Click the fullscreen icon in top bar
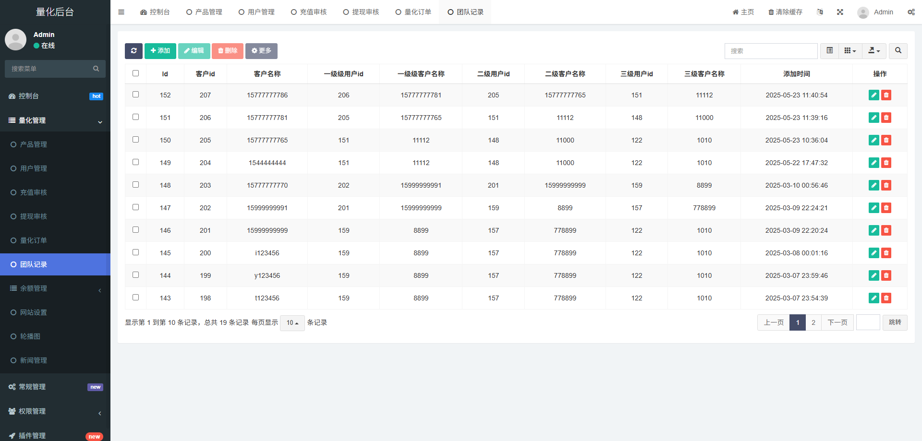Viewport: 922px width, 441px height. (x=840, y=12)
